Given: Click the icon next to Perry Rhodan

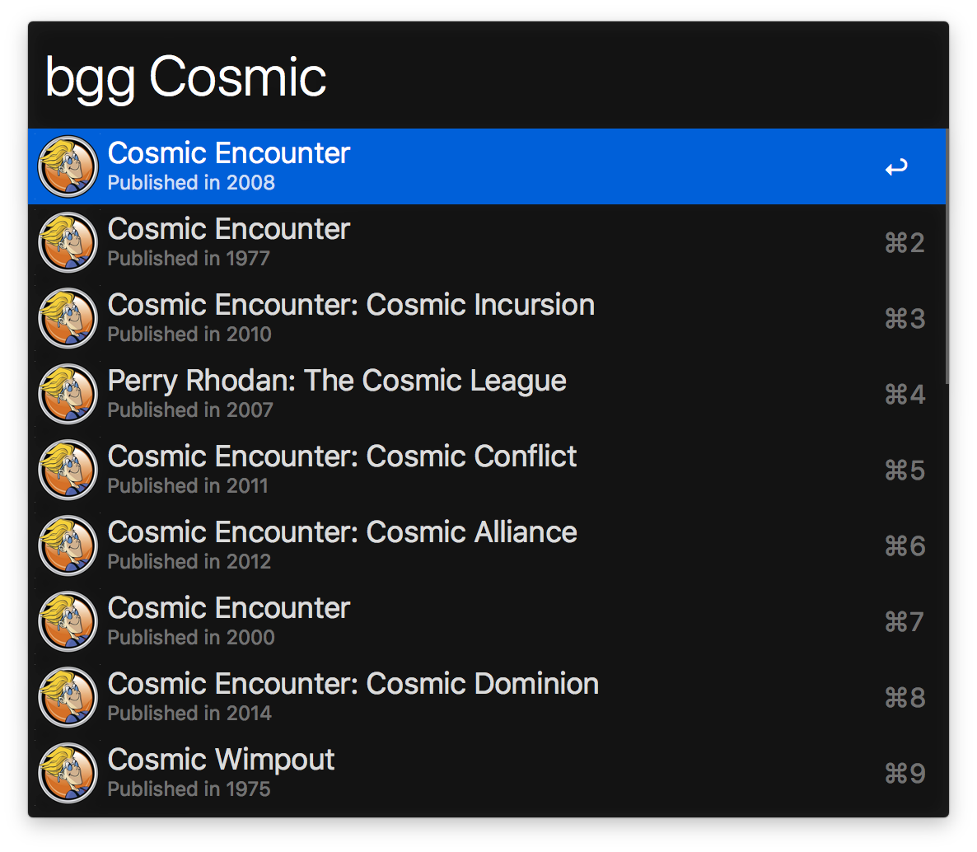Looking at the screenshot, I should point(68,394).
